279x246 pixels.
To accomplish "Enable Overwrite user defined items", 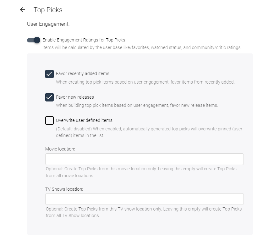I will 49,120.
